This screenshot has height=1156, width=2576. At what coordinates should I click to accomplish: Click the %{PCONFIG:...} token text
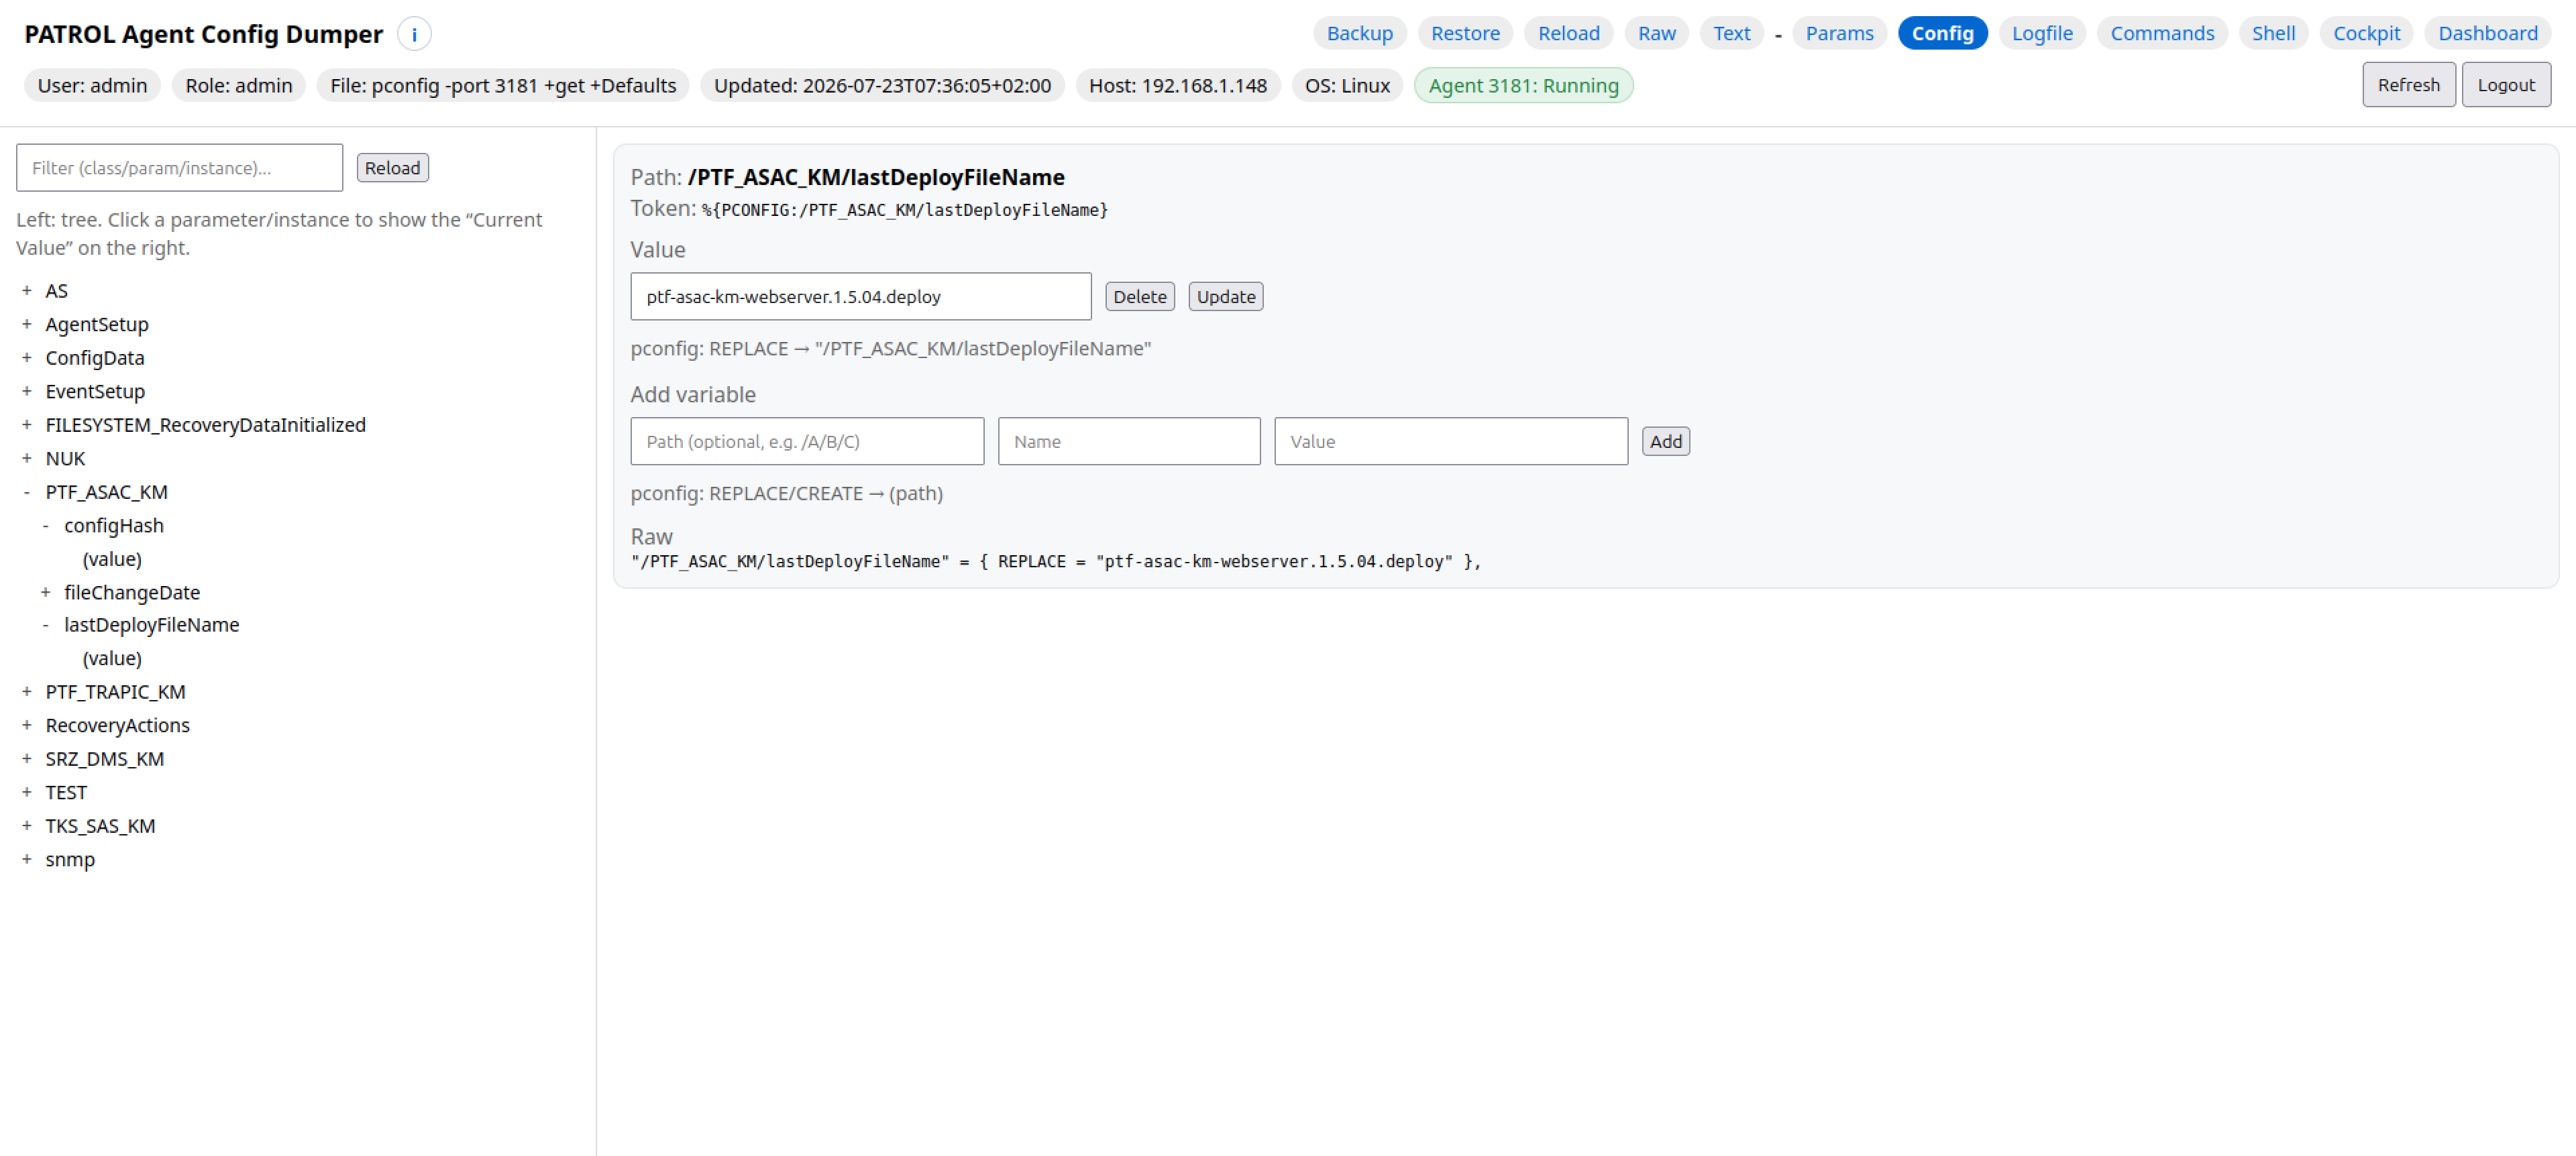pyautogui.click(x=904, y=210)
